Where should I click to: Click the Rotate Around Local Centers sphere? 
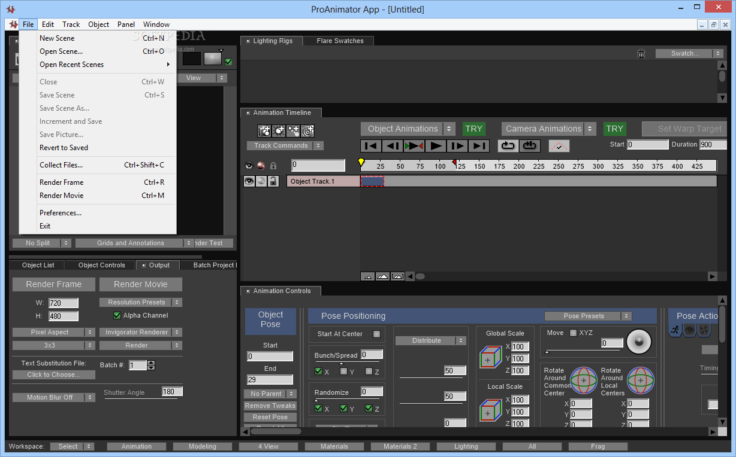[x=641, y=380]
